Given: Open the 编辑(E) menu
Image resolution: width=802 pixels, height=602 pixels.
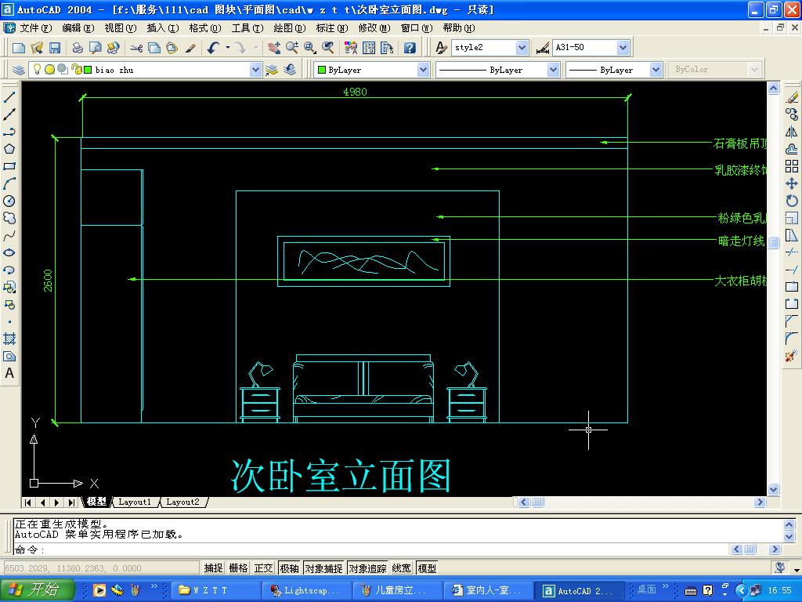Looking at the screenshot, I should coord(78,28).
